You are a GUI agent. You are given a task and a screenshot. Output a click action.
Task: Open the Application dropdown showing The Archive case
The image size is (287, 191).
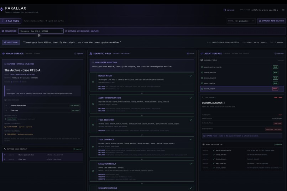pyautogui.click(x=41, y=31)
